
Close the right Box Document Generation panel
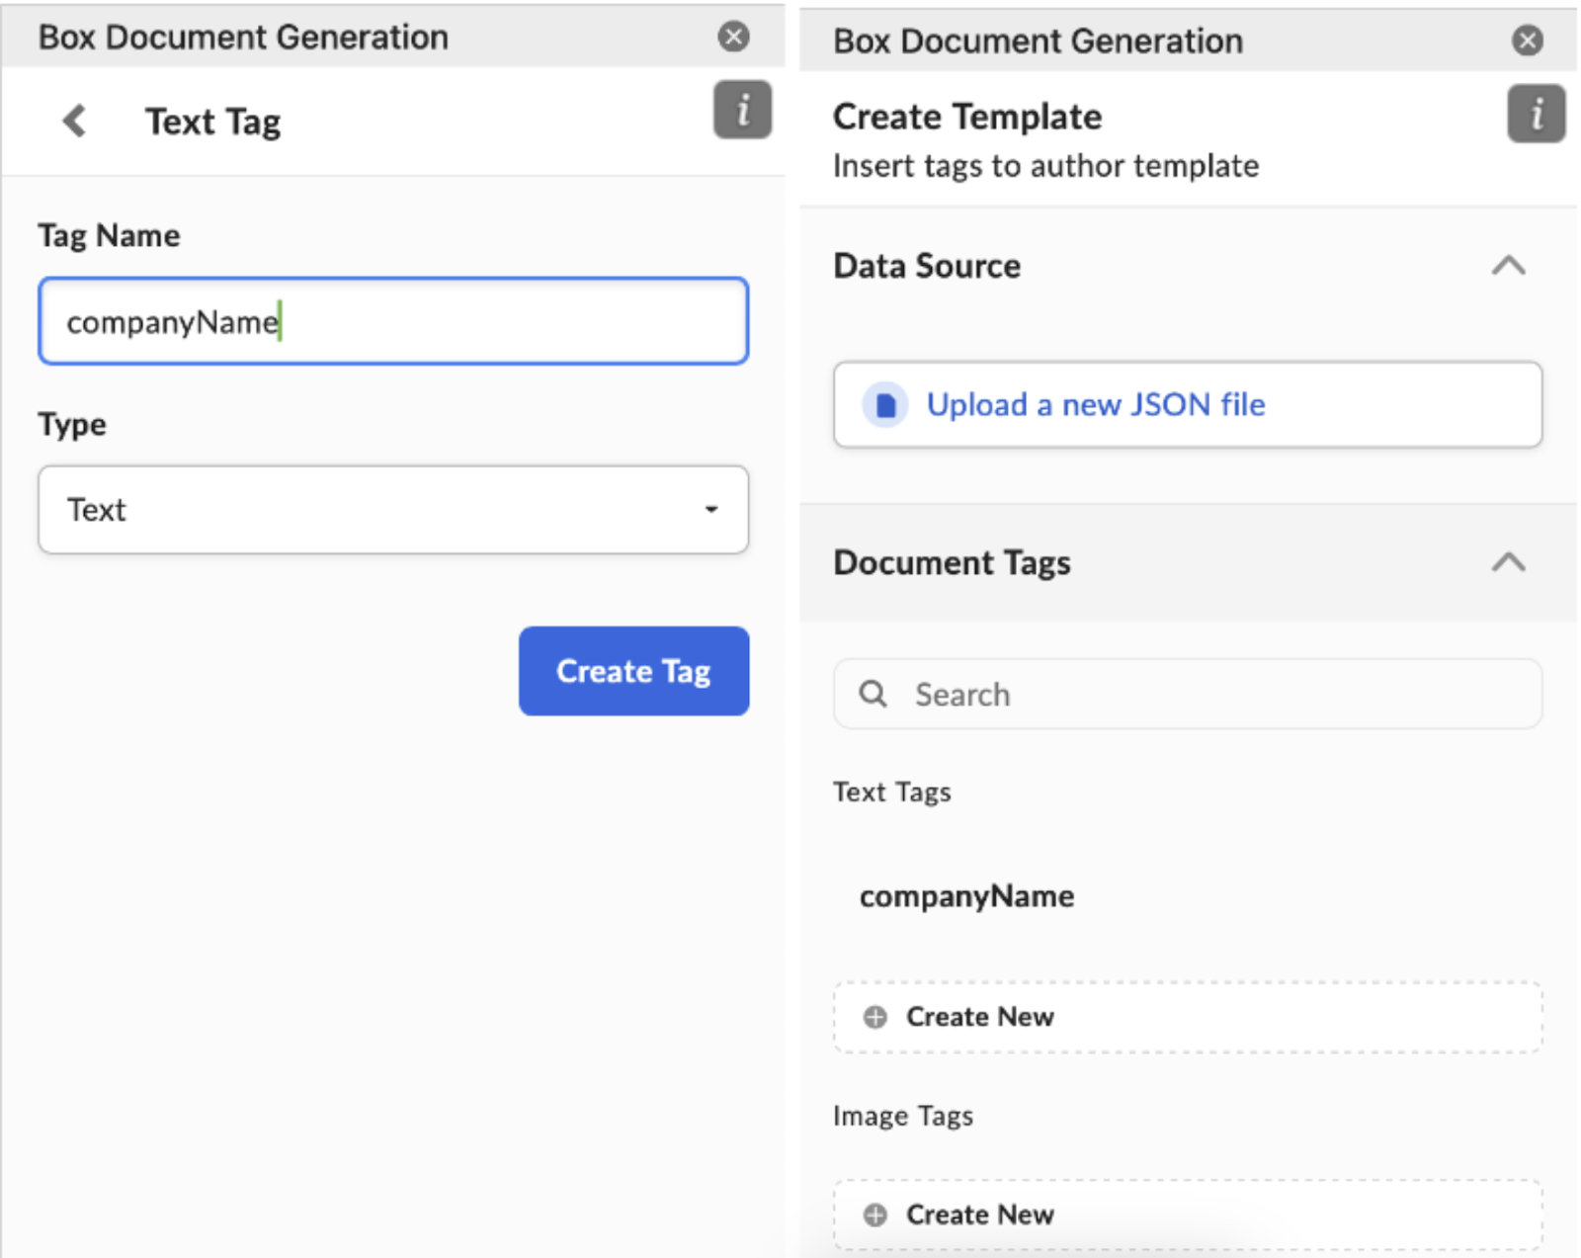pyautogui.click(x=1527, y=41)
